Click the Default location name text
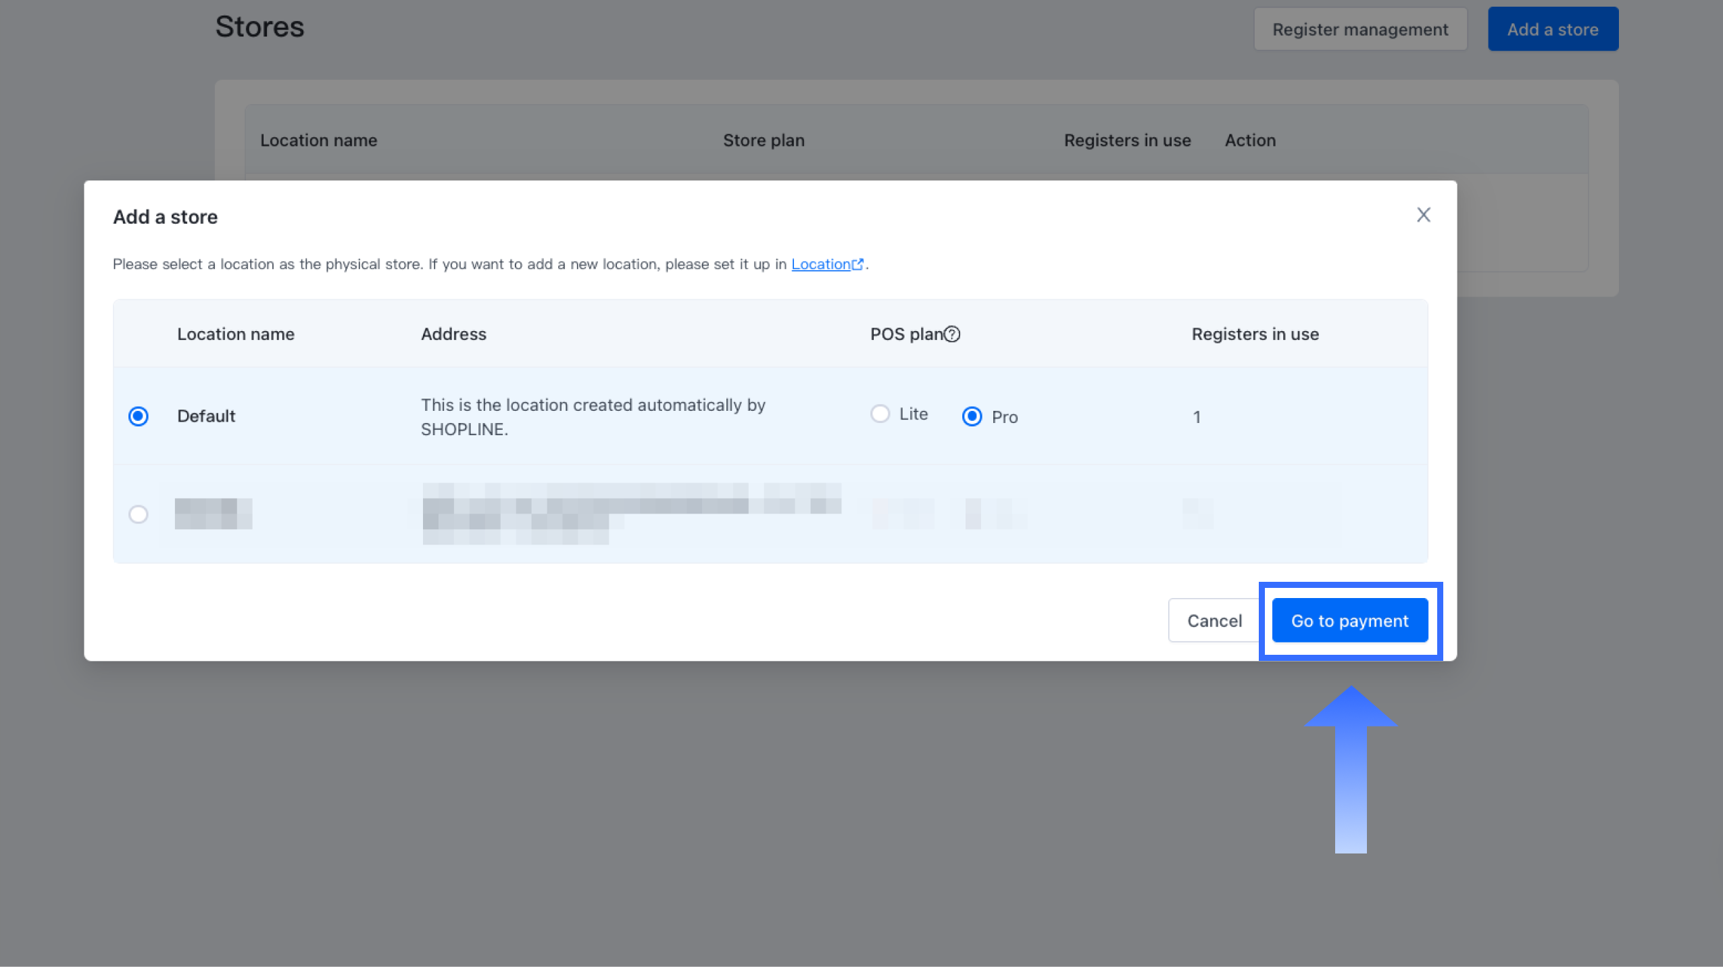 (206, 416)
